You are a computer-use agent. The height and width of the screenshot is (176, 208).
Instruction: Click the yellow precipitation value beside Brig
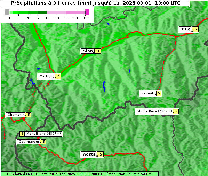(195, 29)
